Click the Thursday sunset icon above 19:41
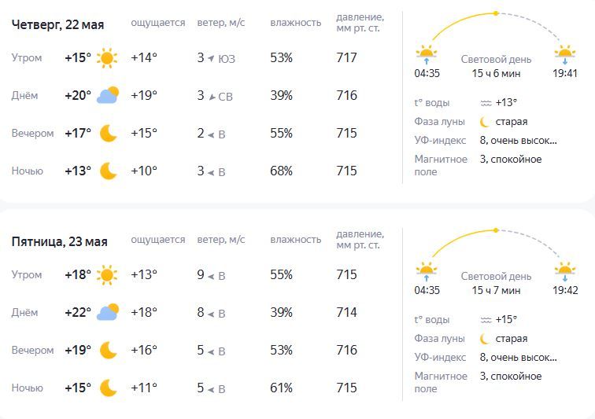Viewport: 595px width, 419px height. pyautogui.click(x=565, y=54)
